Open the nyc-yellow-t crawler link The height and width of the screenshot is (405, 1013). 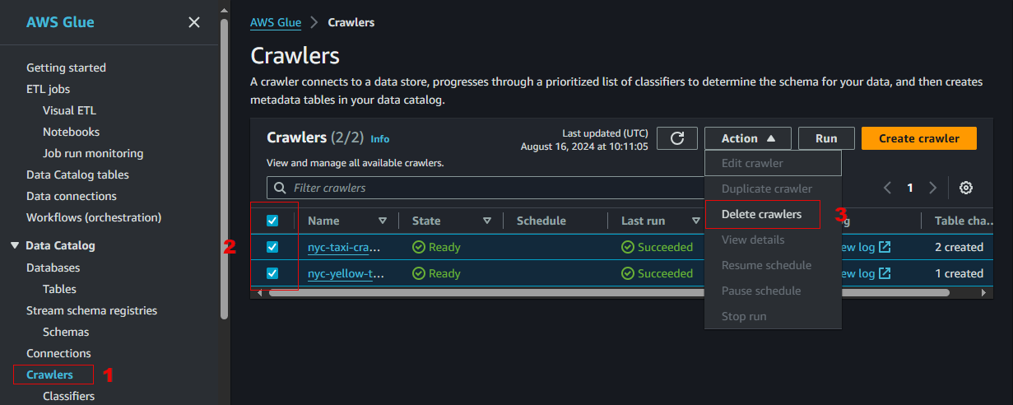[346, 273]
